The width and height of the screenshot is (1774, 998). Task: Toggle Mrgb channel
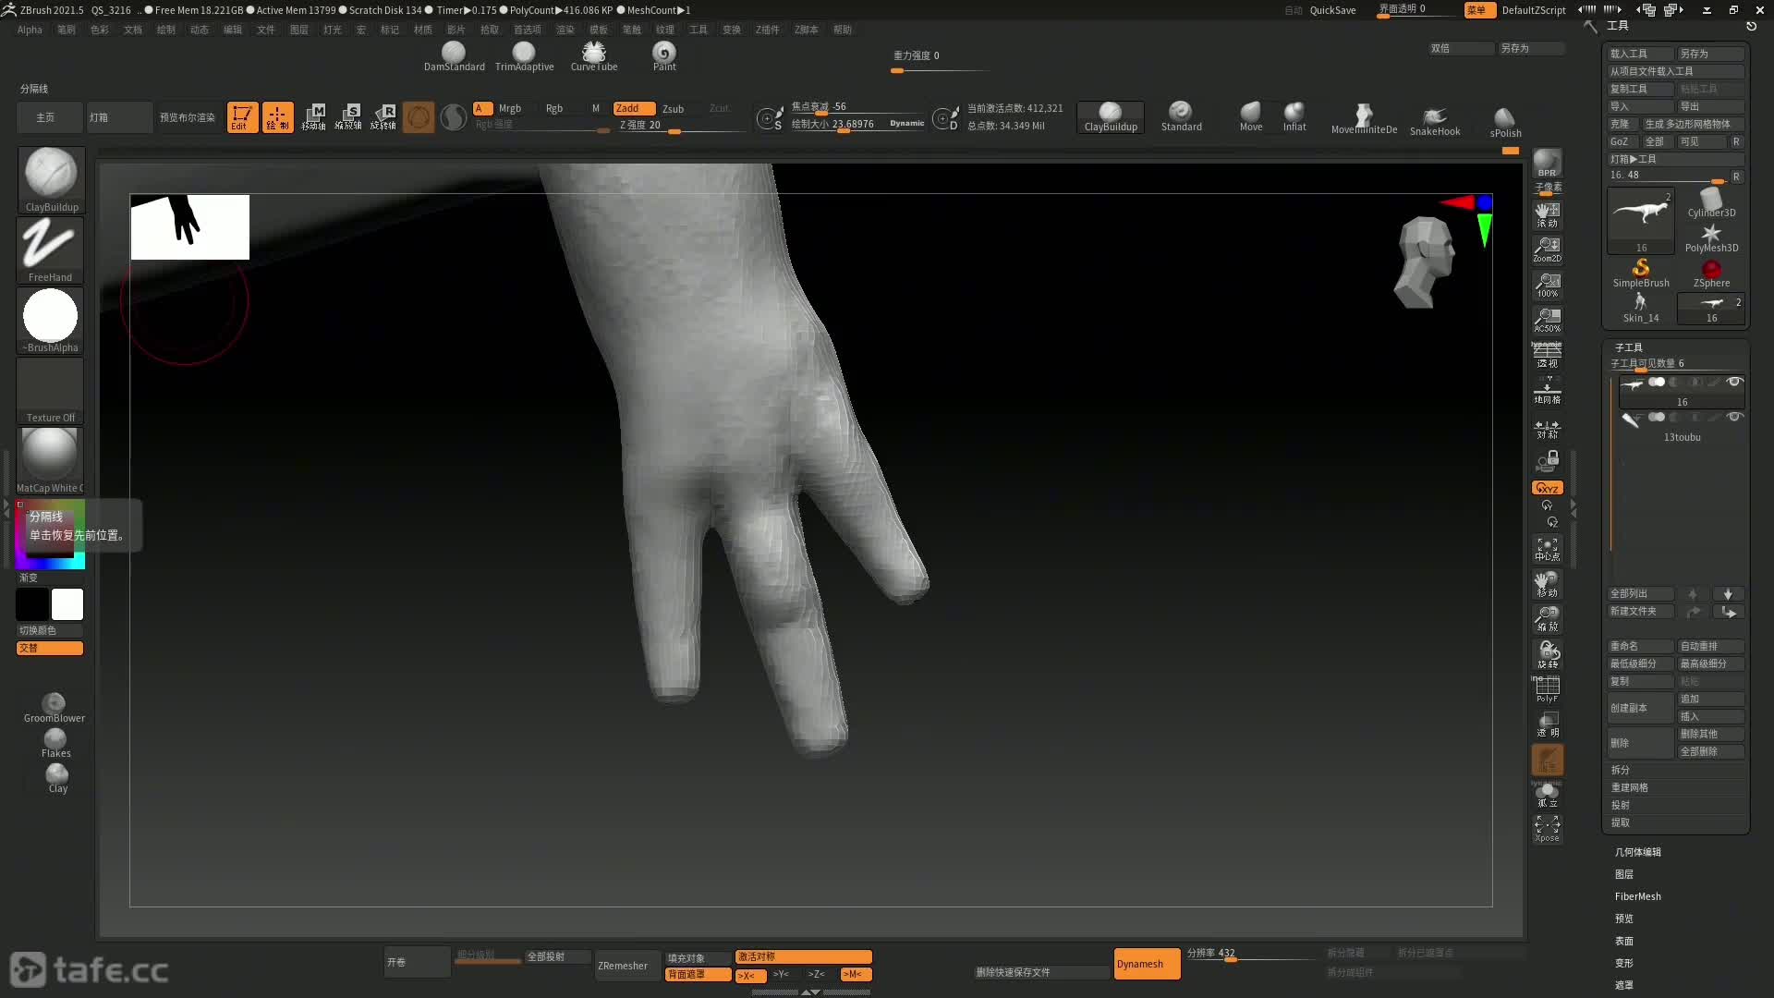[x=510, y=108]
